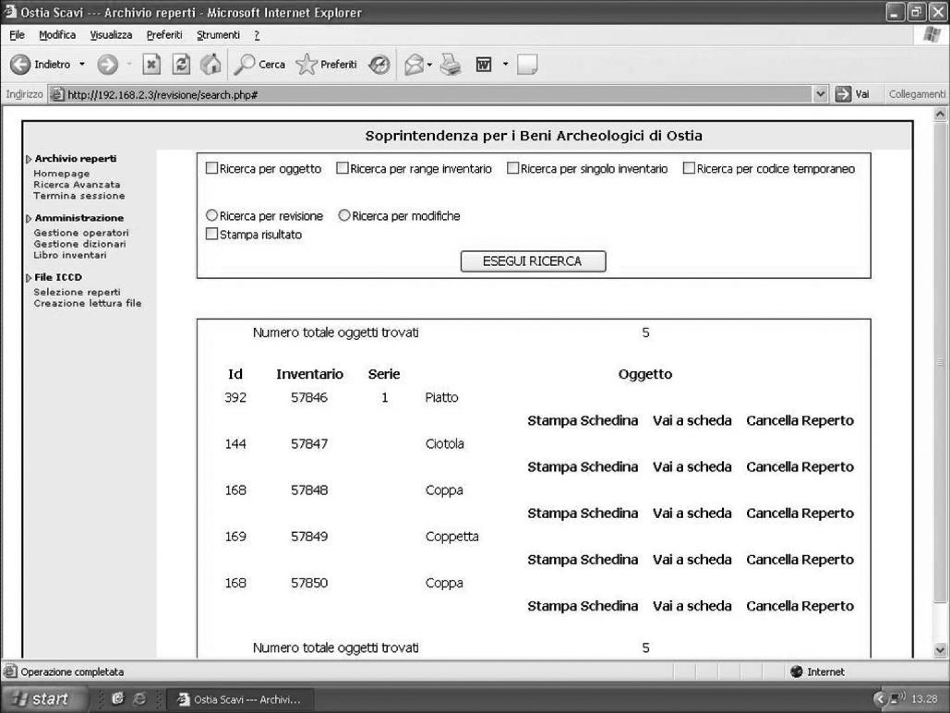This screenshot has height=713, width=950.
Task: Open the Modifica menu
Action: (x=57, y=35)
